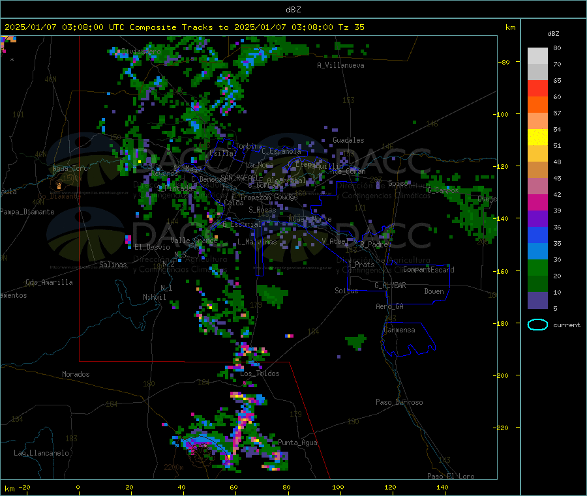Select the L_Malvinas label
Viewport: 587px width, 496px height.
[257, 242]
